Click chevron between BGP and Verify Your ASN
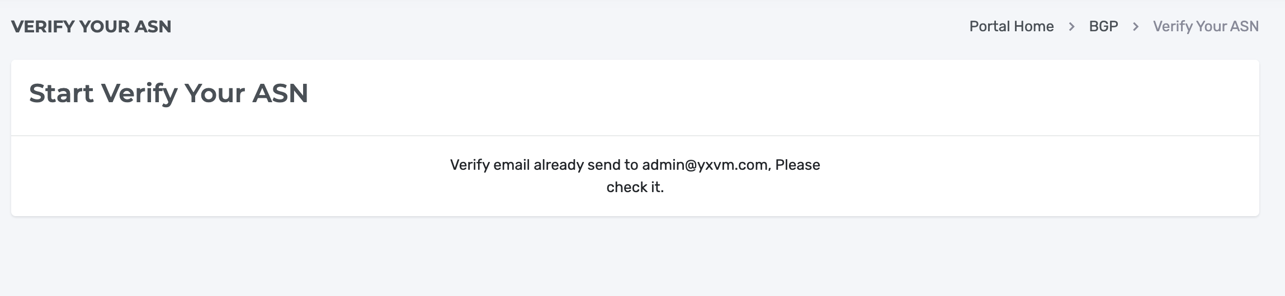The width and height of the screenshot is (1285, 296). click(x=1136, y=26)
